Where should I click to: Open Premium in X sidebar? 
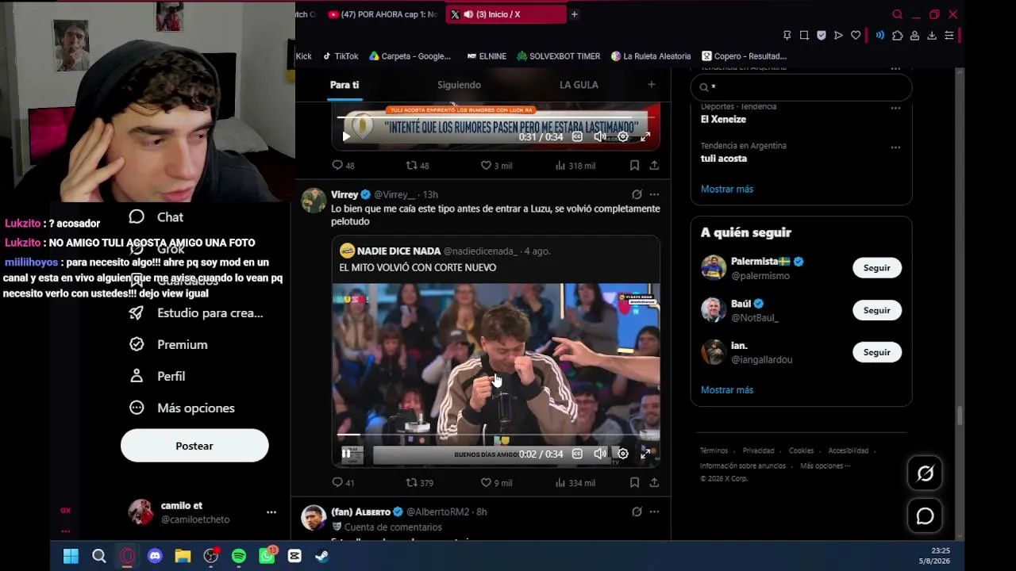coord(168,344)
